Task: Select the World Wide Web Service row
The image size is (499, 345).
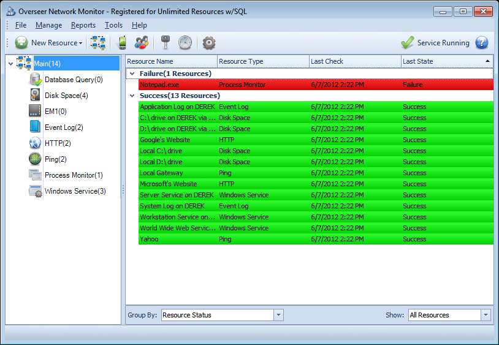Action: click(x=316, y=228)
